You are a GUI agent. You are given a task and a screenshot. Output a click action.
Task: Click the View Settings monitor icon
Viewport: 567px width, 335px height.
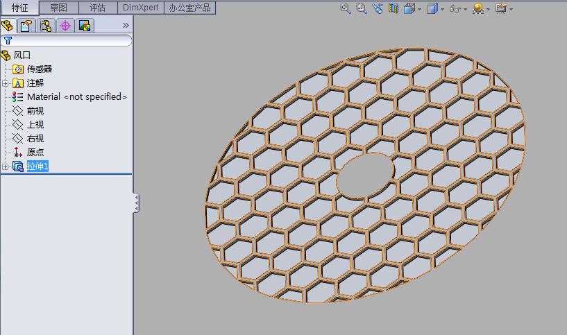(x=501, y=8)
